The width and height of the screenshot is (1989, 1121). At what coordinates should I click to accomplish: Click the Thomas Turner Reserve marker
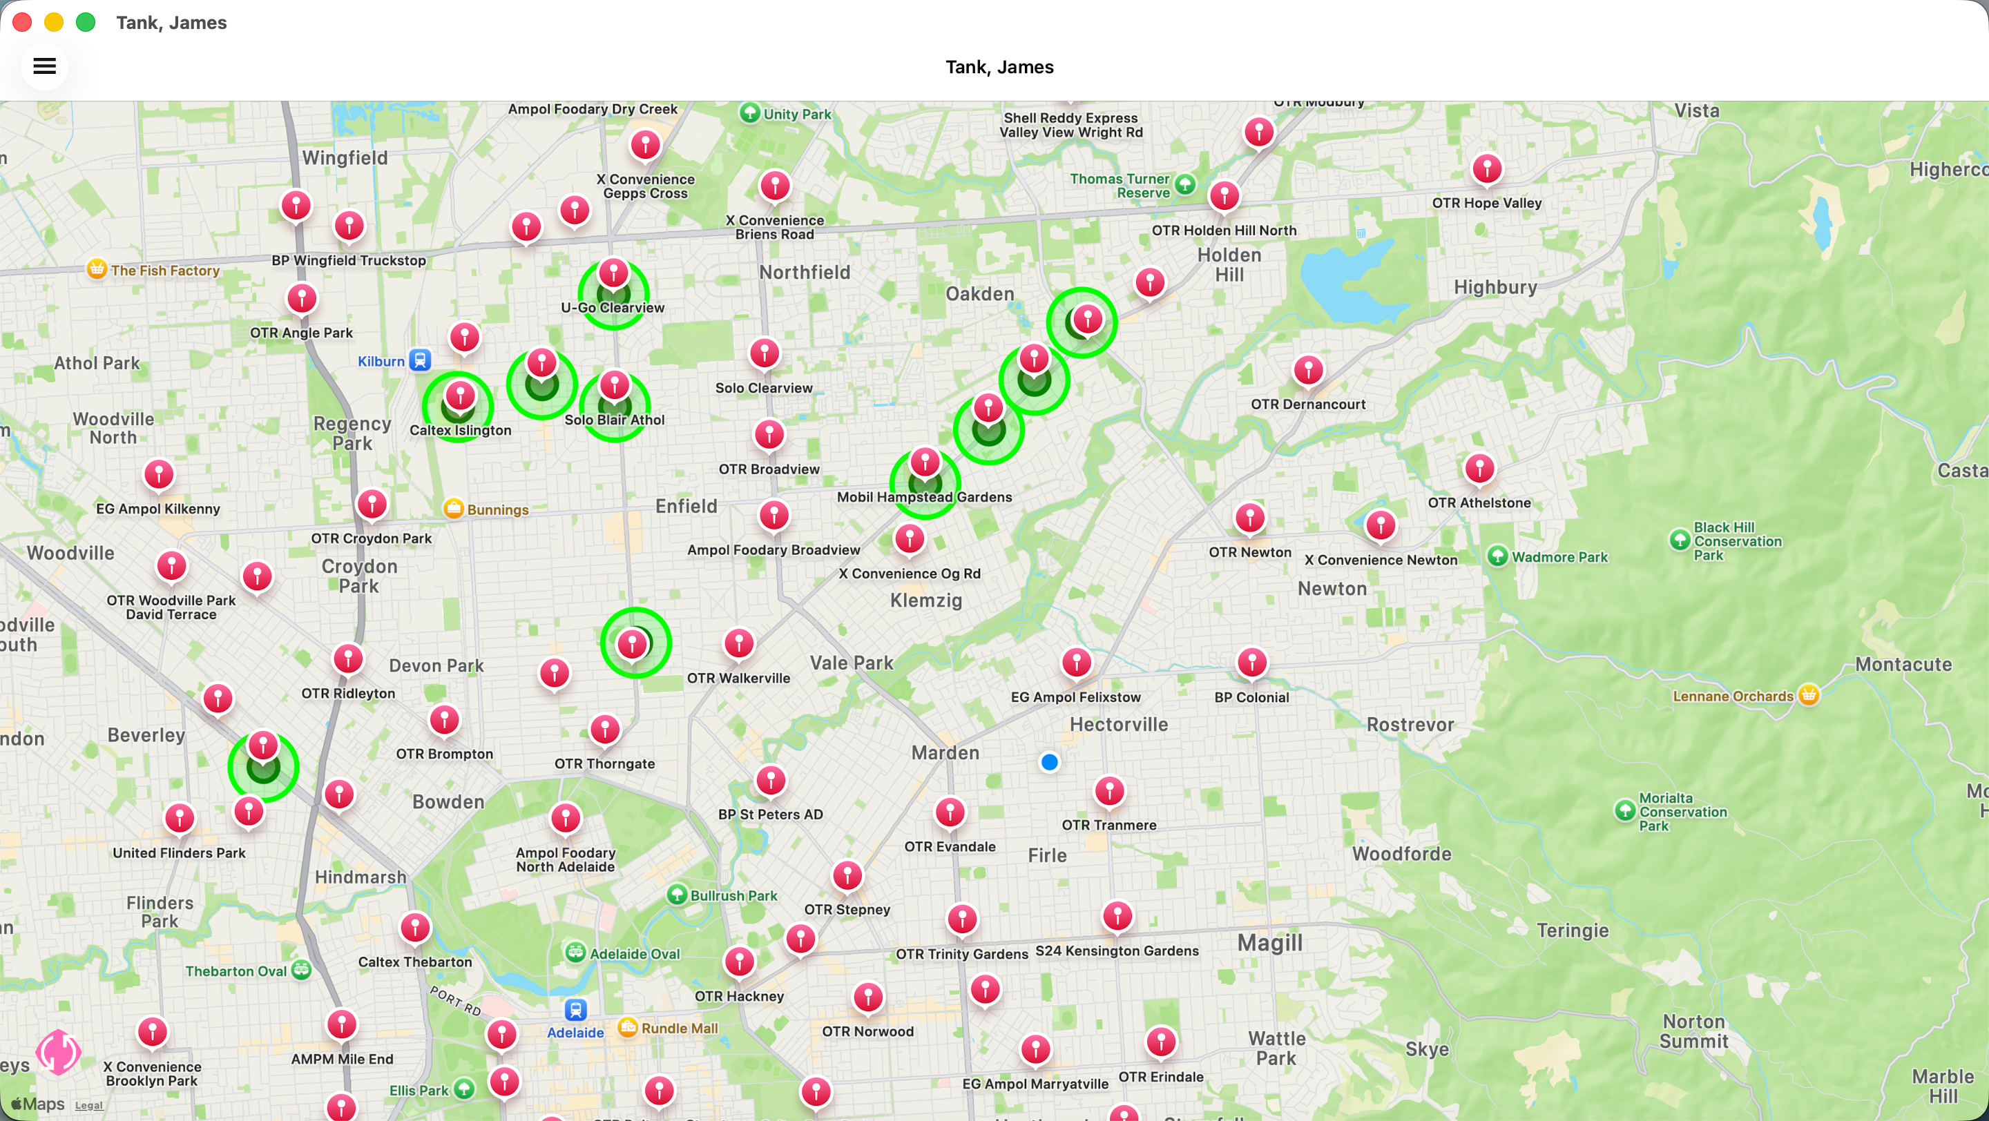tap(1185, 184)
